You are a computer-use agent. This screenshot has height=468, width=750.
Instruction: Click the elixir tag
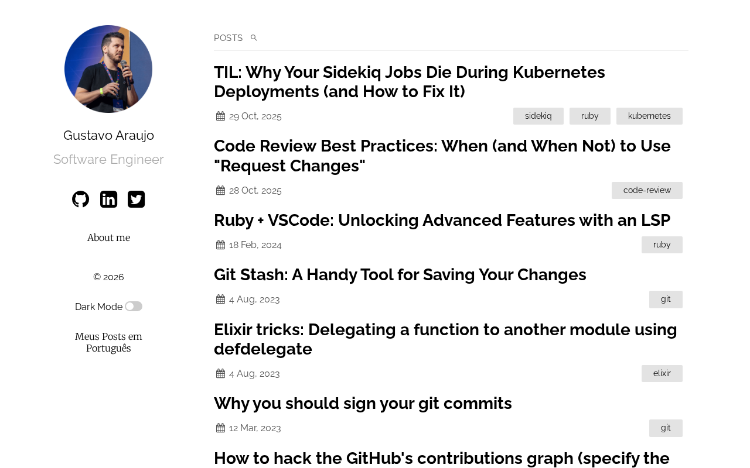click(x=662, y=373)
